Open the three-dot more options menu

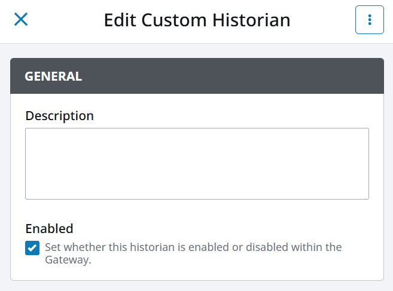pos(369,20)
